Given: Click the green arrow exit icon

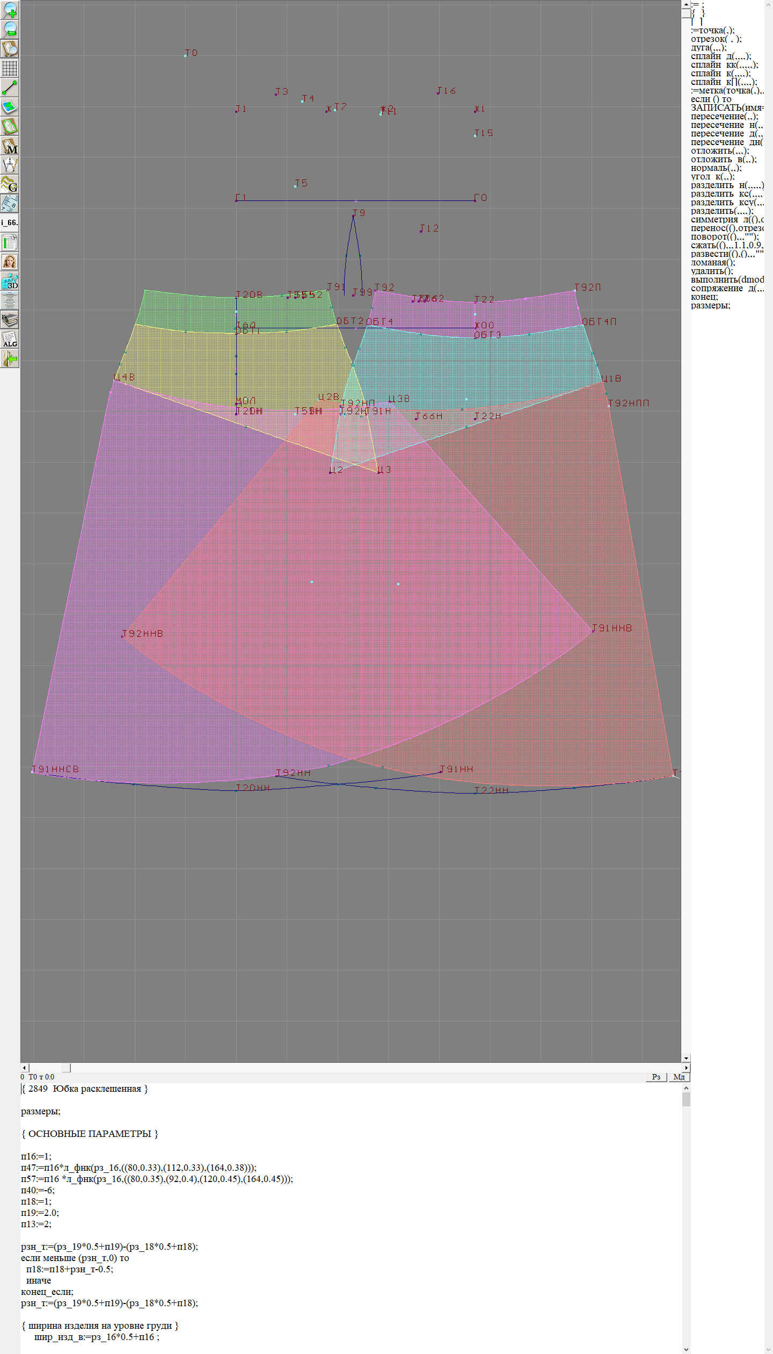Looking at the screenshot, I should coord(10,358).
